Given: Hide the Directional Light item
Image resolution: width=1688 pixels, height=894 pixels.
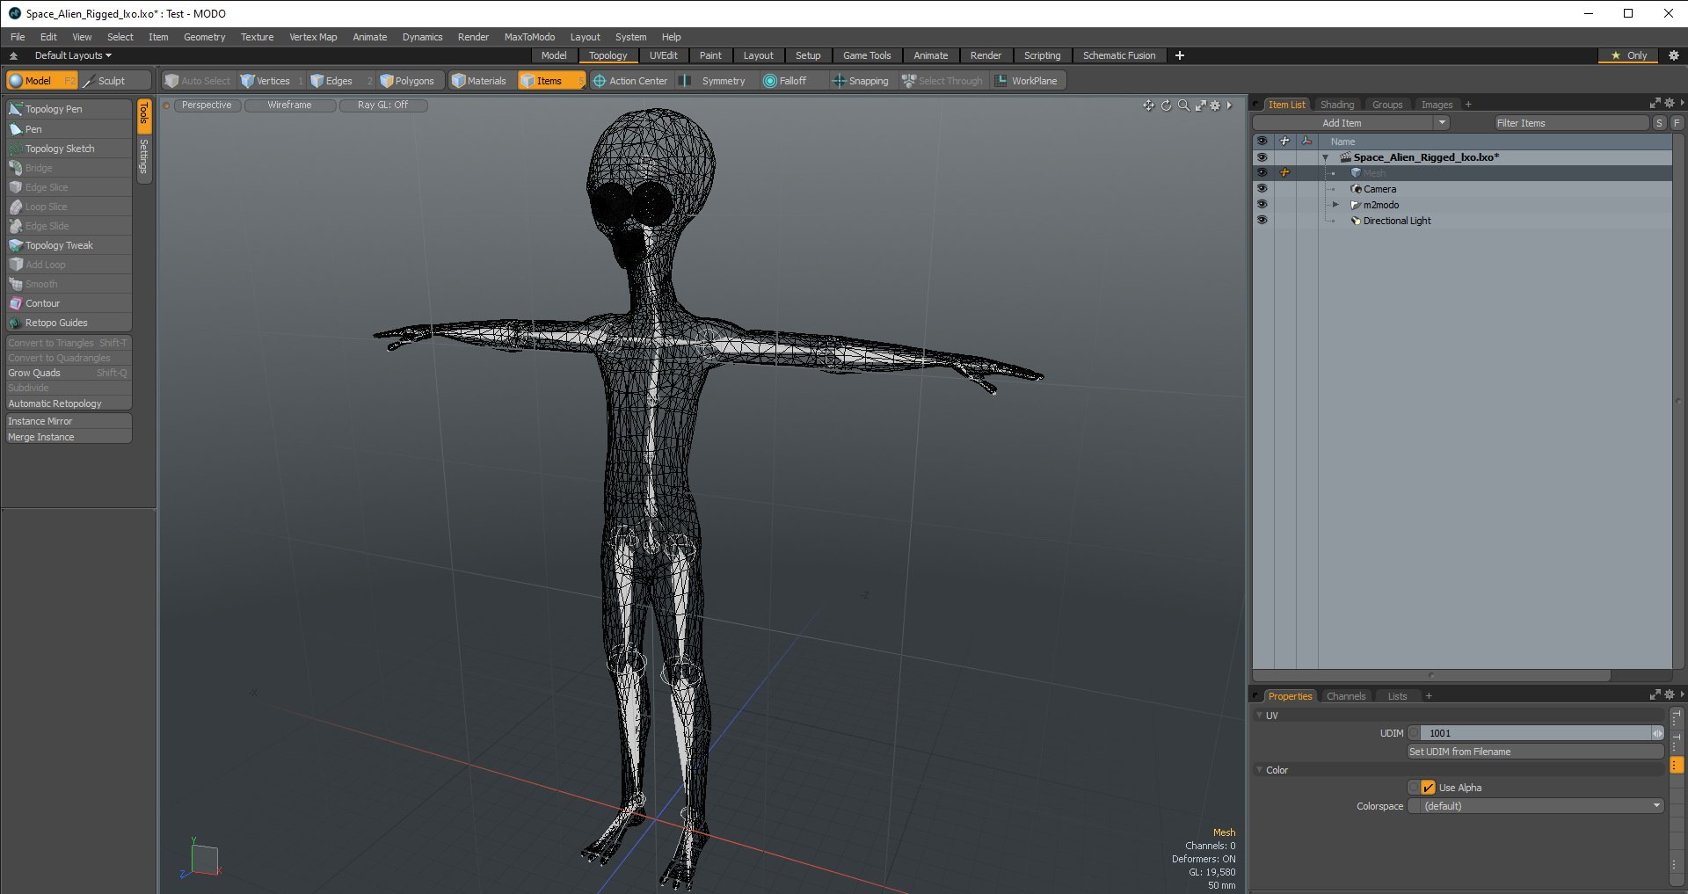Looking at the screenshot, I should coord(1262,221).
